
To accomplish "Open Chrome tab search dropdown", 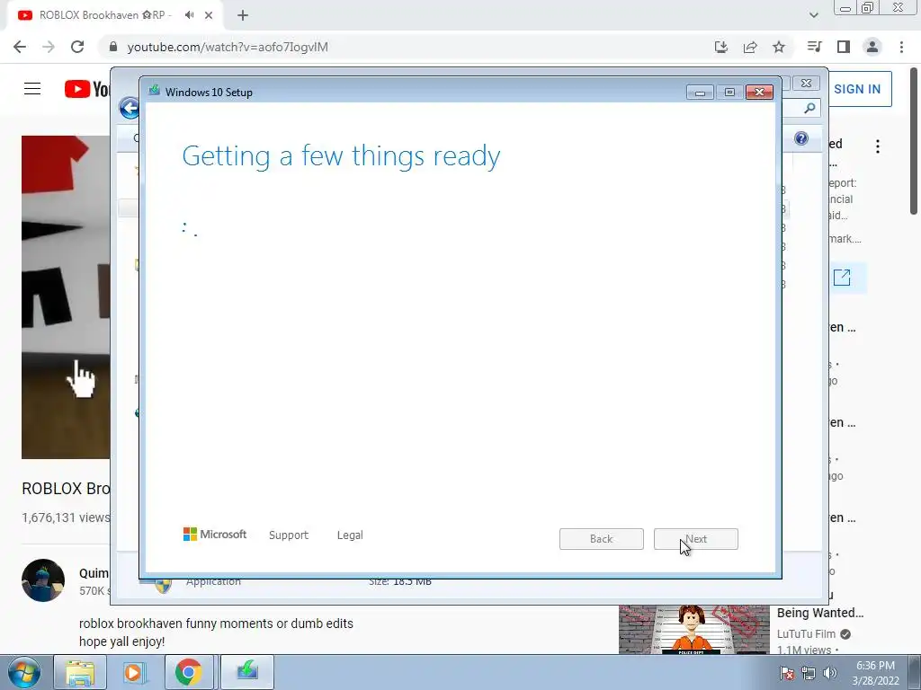I will (x=813, y=15).
